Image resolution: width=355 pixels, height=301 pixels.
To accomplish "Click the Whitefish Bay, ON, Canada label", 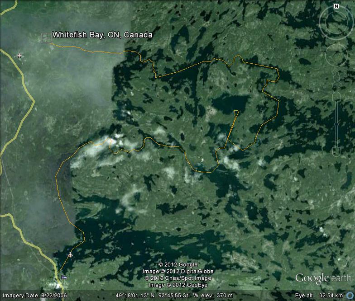I will 102,35.
